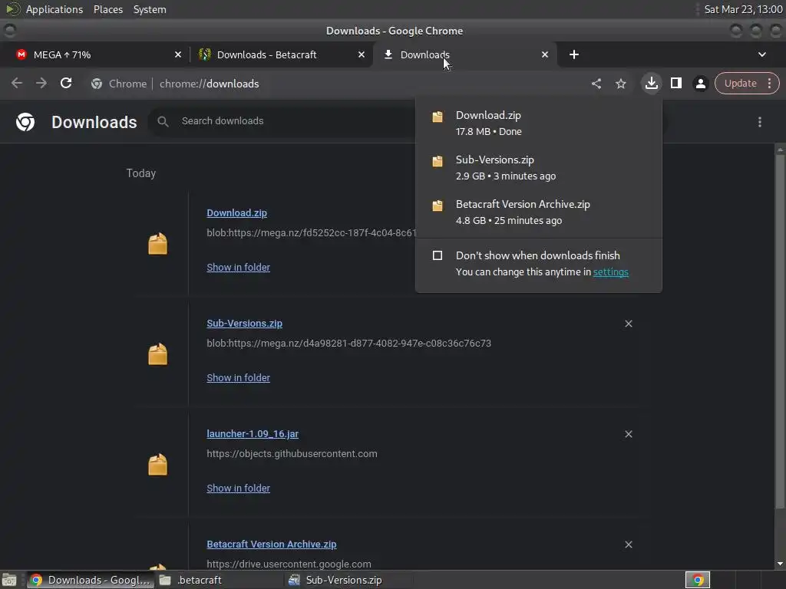This screenshot has height=589, width=786.
Task: Remove Betacraft Version Archive.zip from list
Action: click(x=628, y=545)
